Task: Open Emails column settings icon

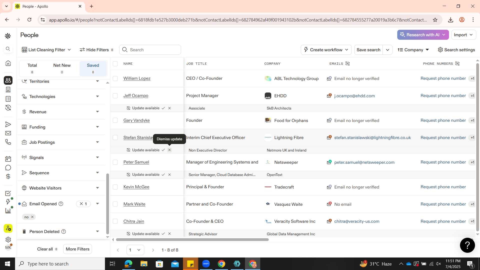Action: pos(347,63)
